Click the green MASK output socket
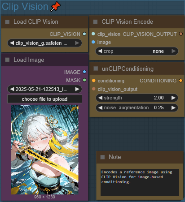 (x=84, y=80)
